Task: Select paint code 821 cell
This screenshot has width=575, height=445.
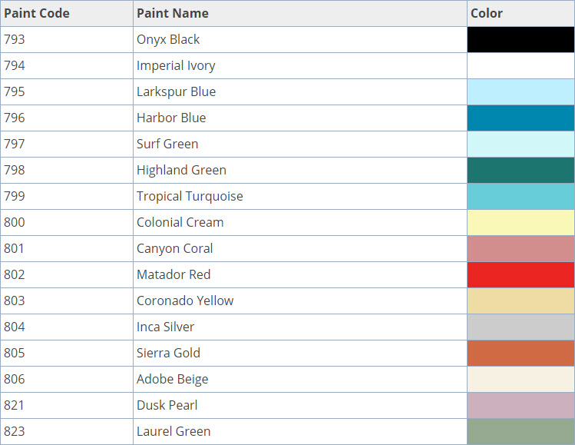Action: coord(15,406)
